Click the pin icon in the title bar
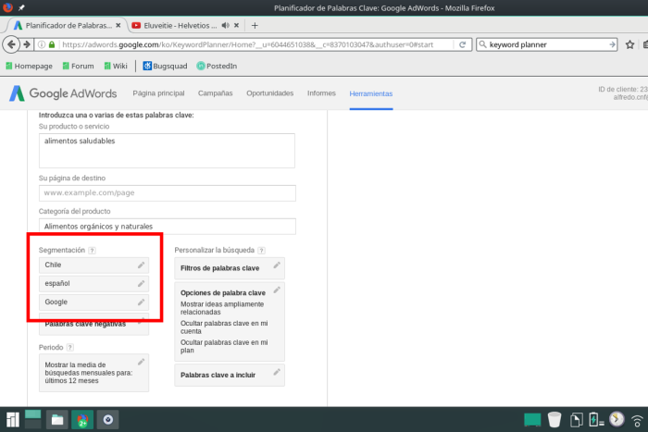This screenshot has width=648, height=432. pyautogui.click(x=21, y=7)
